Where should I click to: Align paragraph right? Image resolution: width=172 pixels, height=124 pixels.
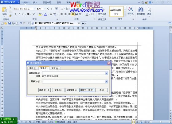click(x=69, y=14)
